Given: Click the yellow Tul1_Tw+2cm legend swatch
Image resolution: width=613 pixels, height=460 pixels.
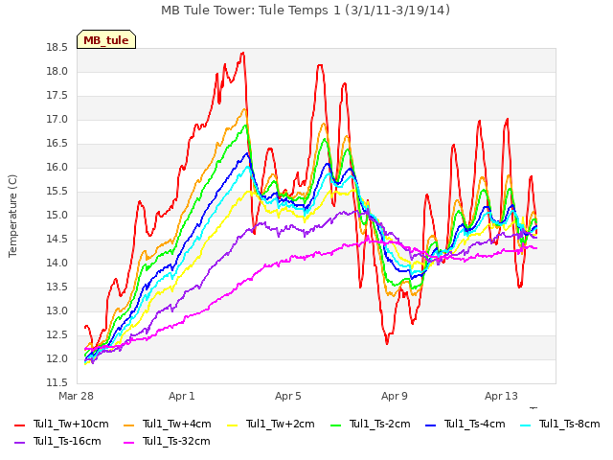Looking at the screenshot, I should coord(232,425).
